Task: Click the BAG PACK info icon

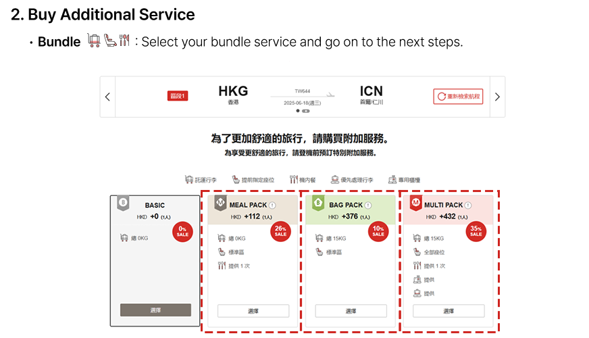Action: [x=368, y=205]
